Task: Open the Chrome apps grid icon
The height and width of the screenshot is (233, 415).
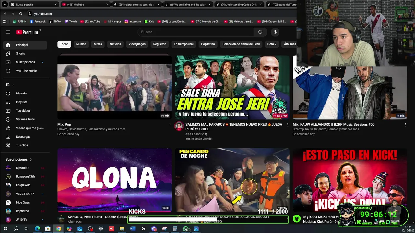Action: coord(5,22)
